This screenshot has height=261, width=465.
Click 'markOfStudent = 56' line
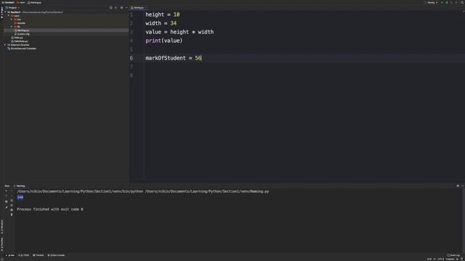pyautogui.click(x=174, y=58)
